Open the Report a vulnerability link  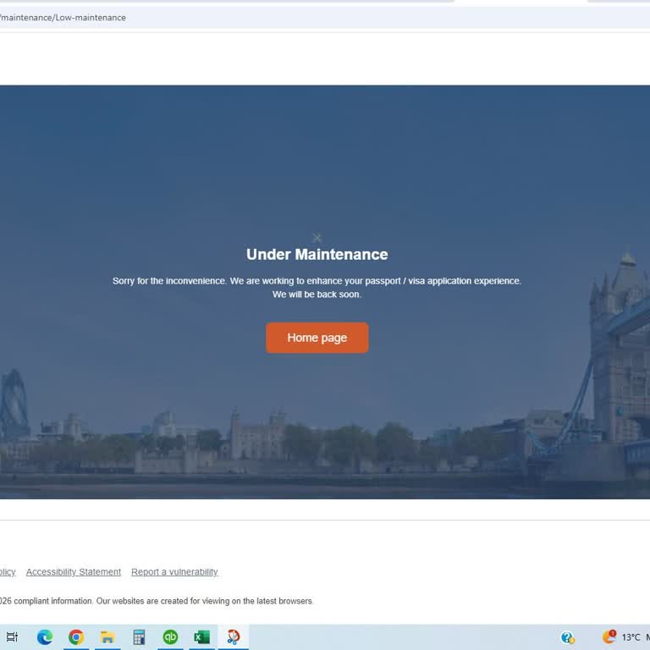tap(174, 571)
